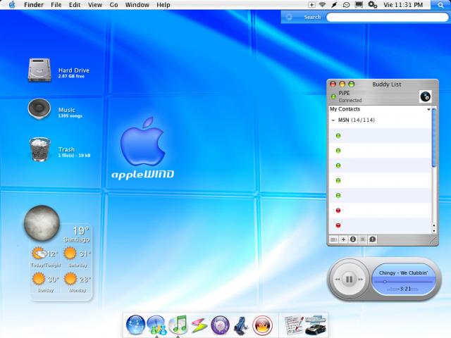Open the Finder menu
Screen dimensions: 451x338
(34, 5)
